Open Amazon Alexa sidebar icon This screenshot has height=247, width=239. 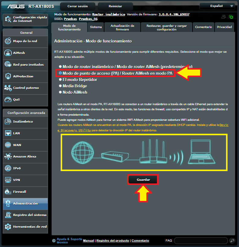pos(8,157)
